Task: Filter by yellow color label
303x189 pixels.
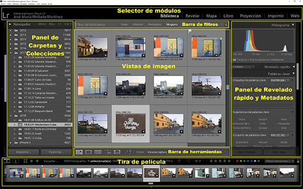Action: coord(241,161)
